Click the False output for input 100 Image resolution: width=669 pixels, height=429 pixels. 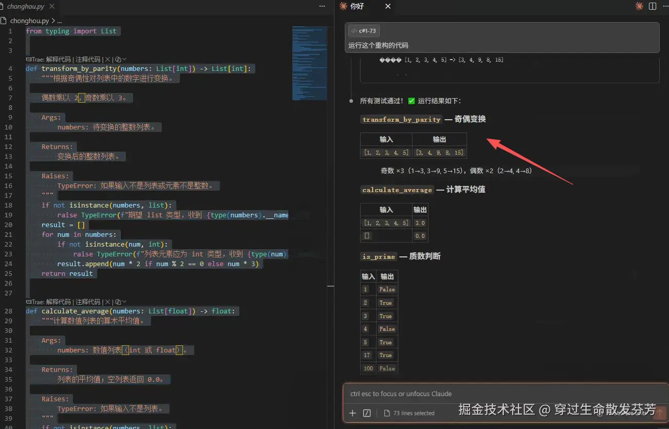click(387, 368)
